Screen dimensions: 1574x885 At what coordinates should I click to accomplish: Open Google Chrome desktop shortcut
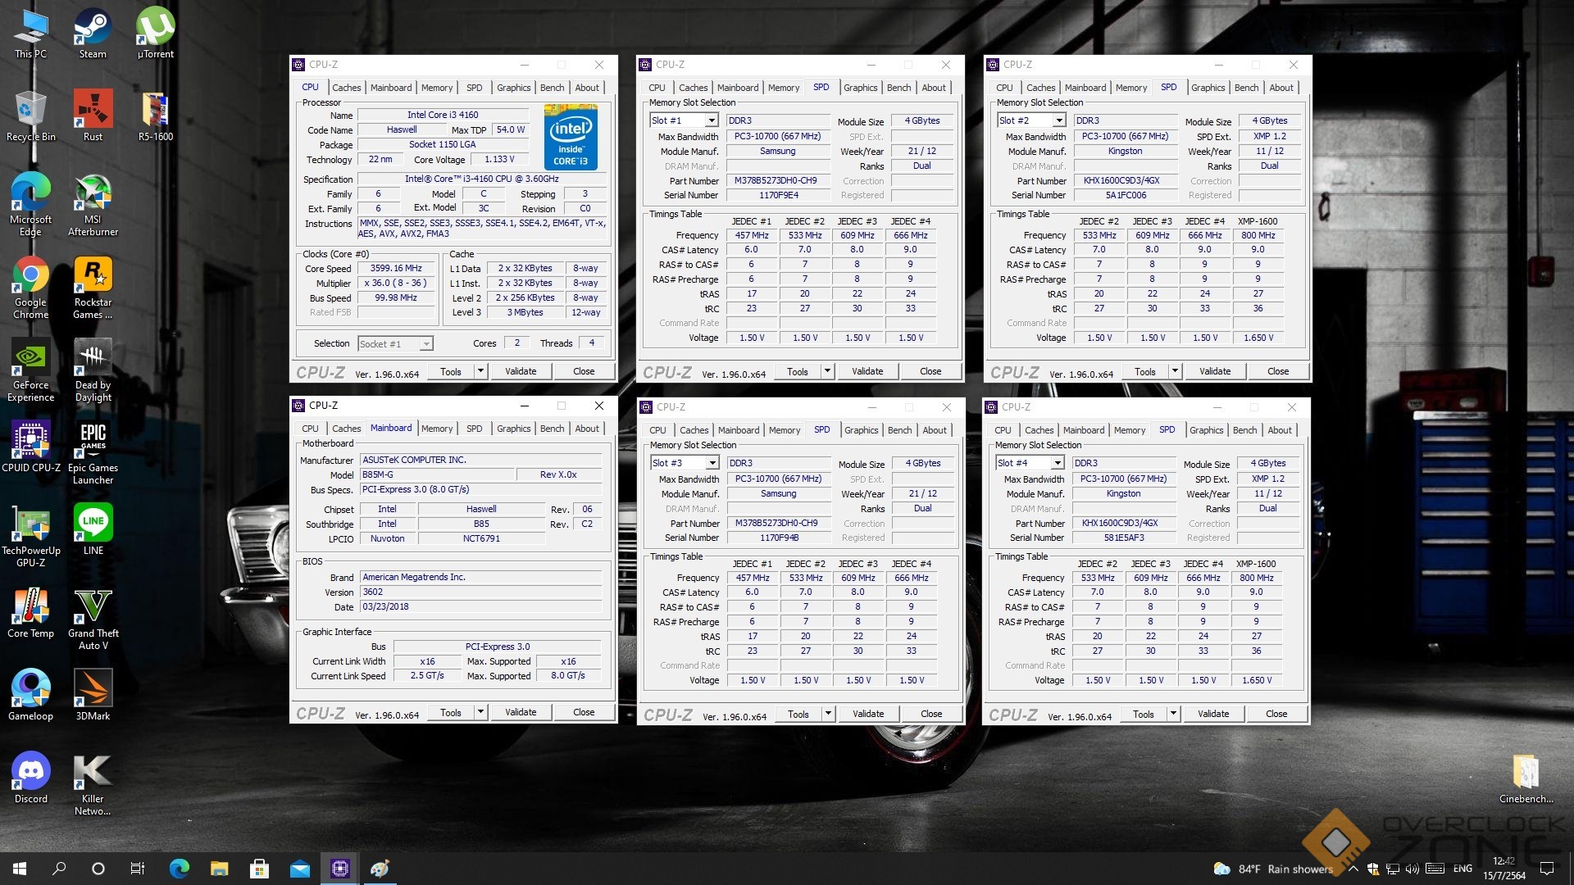[30, 288]
